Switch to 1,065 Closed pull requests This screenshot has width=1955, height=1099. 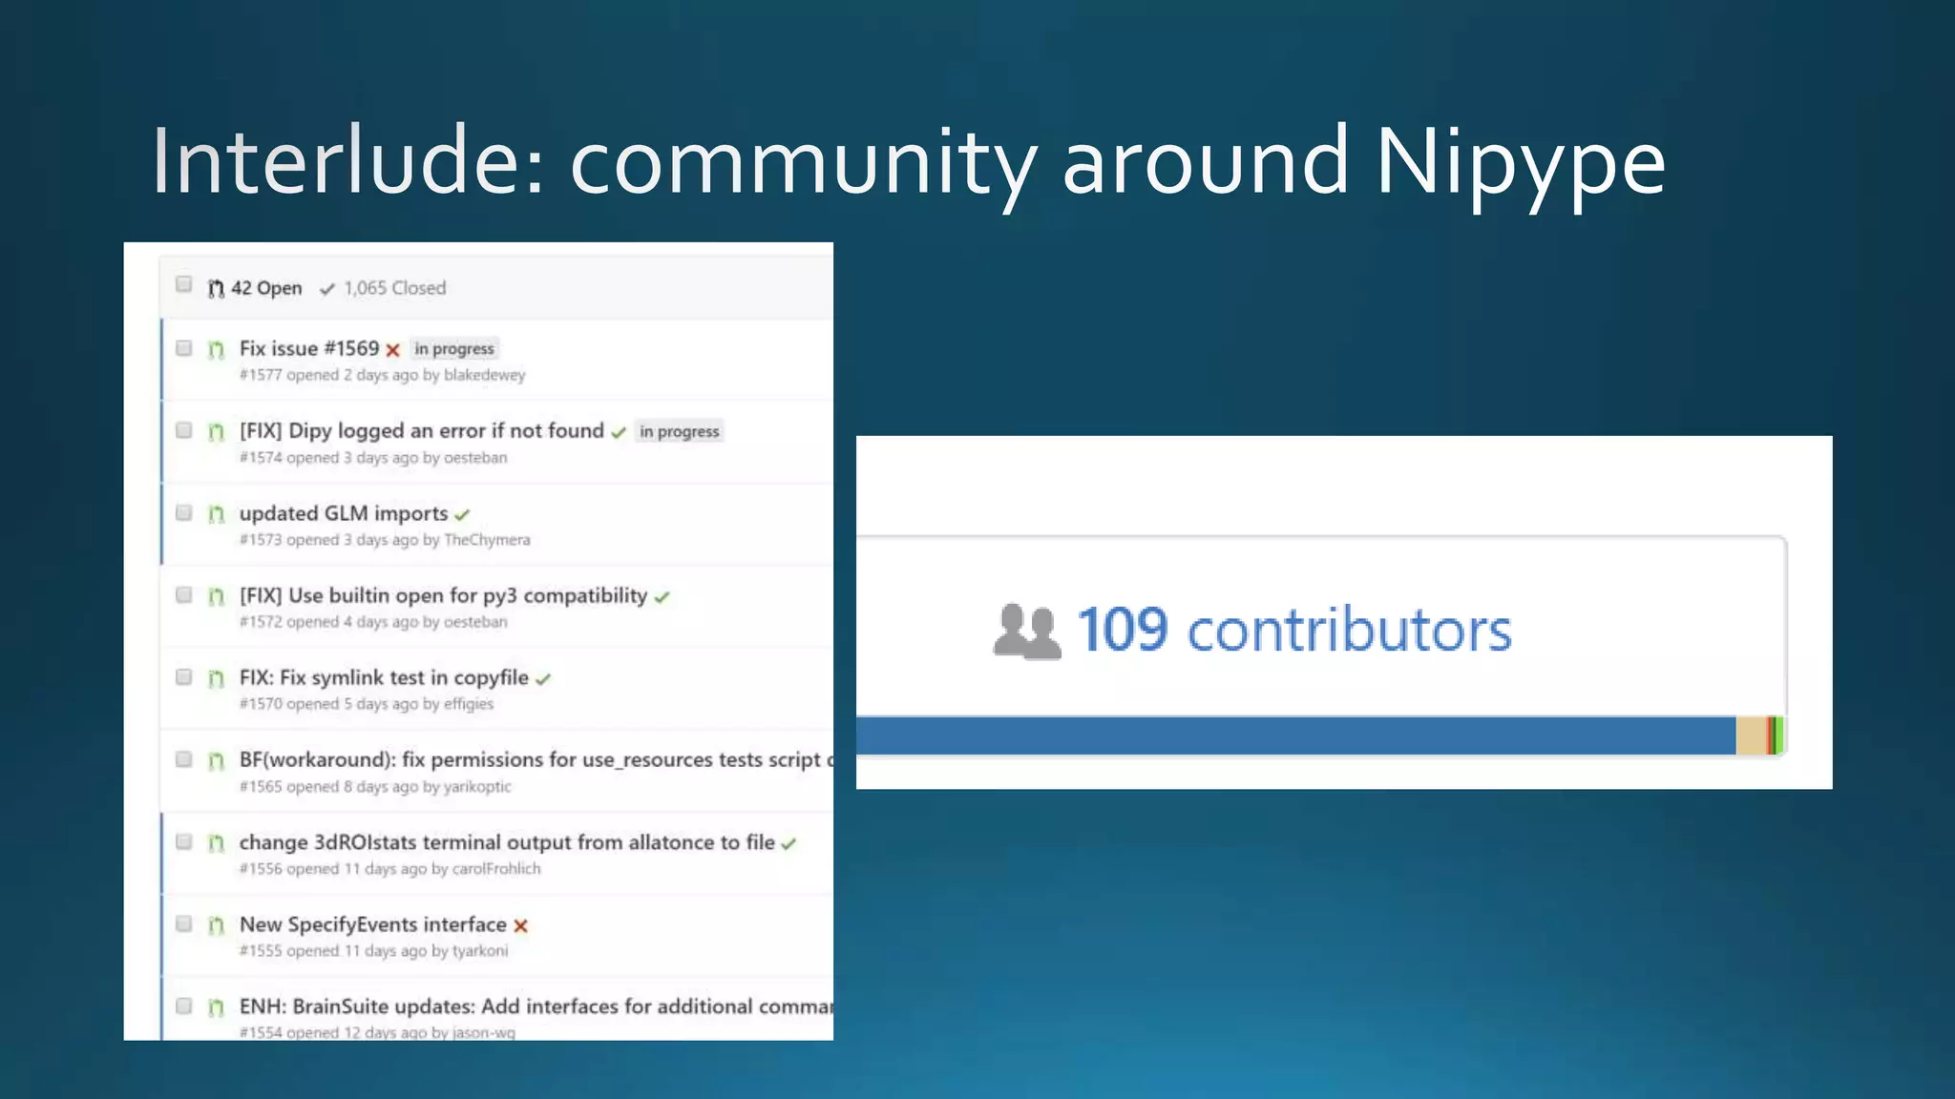click(393, 288)
